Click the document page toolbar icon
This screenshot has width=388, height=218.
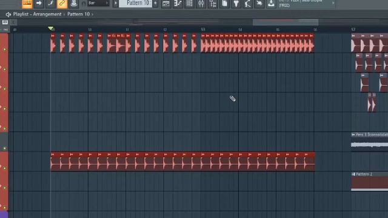pyautogui.click(x=224, y=4)
